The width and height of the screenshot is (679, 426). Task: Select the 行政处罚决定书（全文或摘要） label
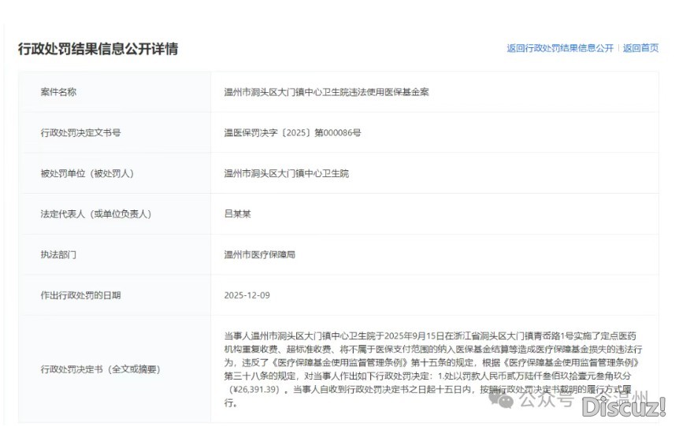(100, 369)
